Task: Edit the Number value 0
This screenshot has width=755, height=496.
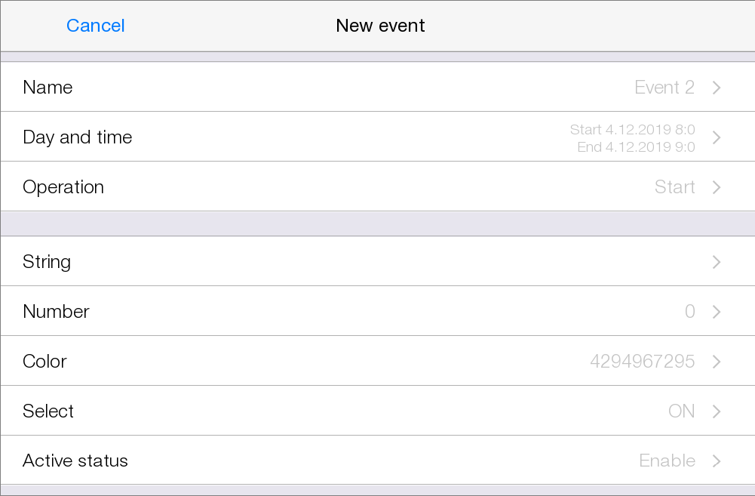Action: pos(689,312)
